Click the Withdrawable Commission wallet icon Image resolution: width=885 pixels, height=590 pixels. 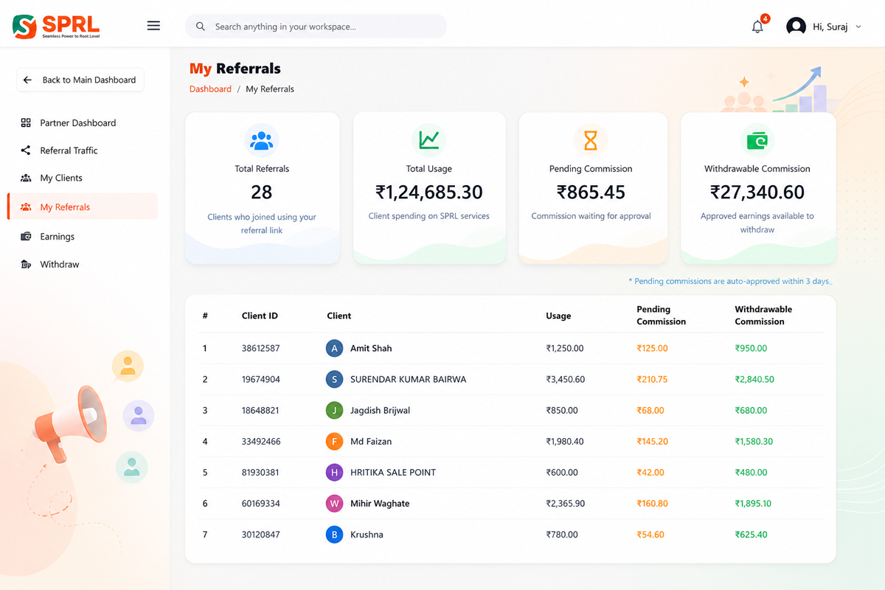pyautogui.click(x=757, y=140)
